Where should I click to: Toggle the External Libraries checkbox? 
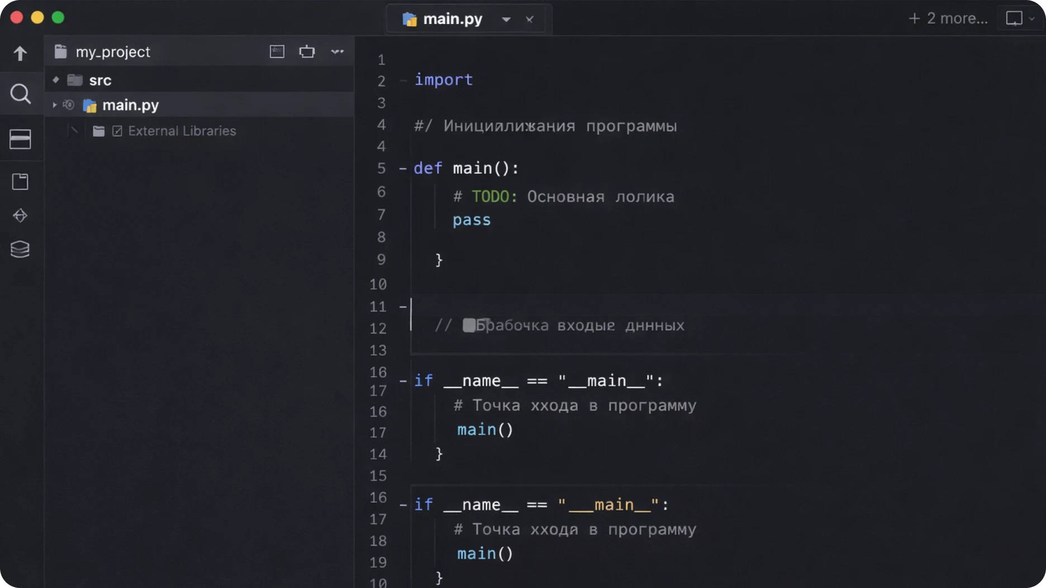(x=117, y=131)
